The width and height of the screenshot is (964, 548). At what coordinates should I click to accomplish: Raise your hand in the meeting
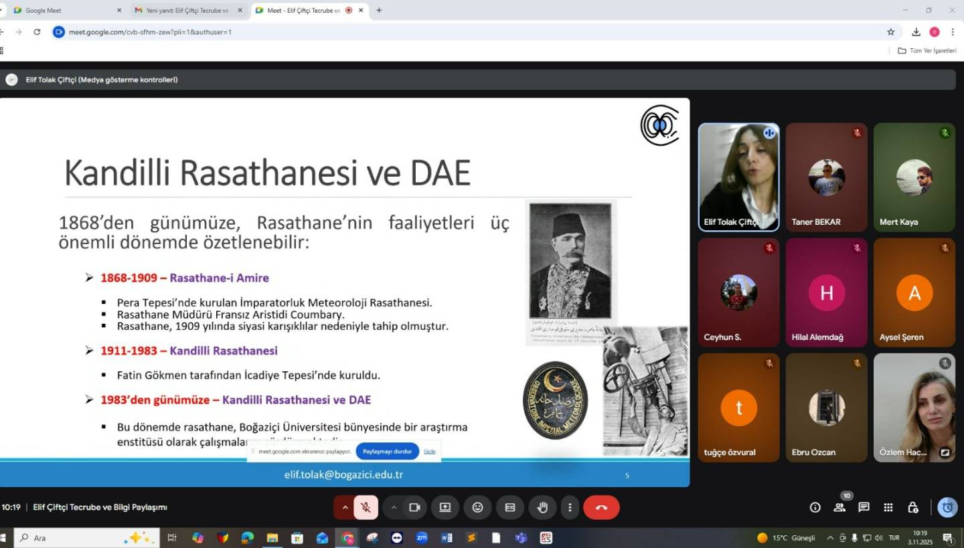click(542, 507)
